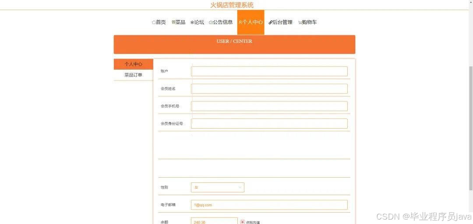Click the 电子邮箱 field label
473x224 pixels.
[x=168, y=205]
